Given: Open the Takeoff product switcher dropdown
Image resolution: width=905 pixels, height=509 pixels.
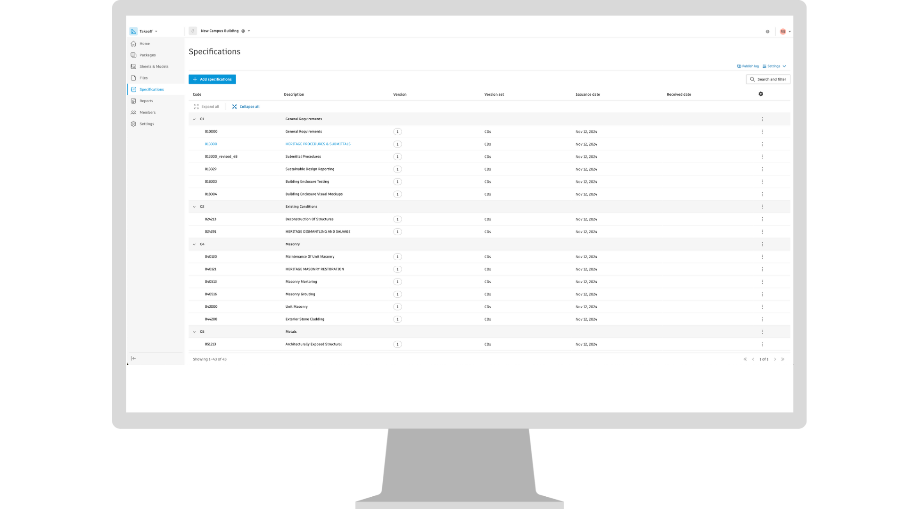Looking at the screenshot, I should click(148, 32).
